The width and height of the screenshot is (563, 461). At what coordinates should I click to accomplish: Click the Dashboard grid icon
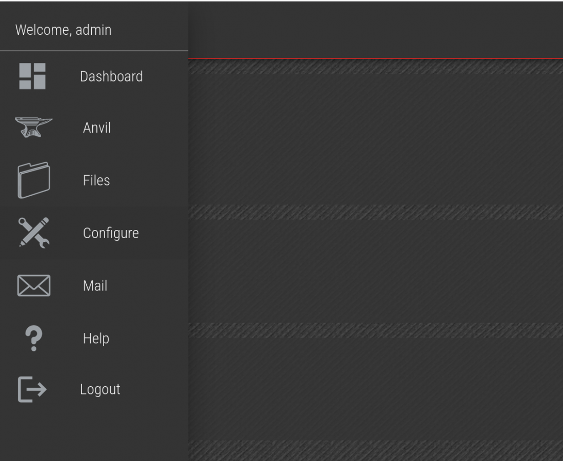coord(32,76)
